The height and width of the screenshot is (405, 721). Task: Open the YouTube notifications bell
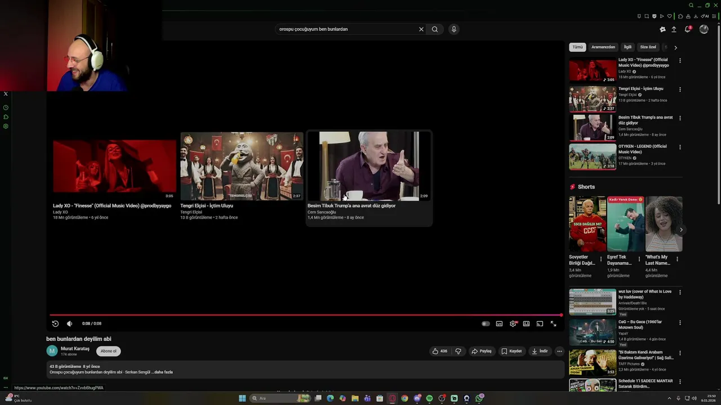point(688,29)
